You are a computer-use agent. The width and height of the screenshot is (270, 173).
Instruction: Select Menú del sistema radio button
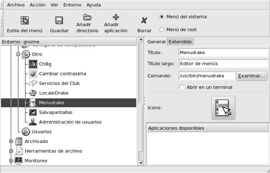point(162,17)
